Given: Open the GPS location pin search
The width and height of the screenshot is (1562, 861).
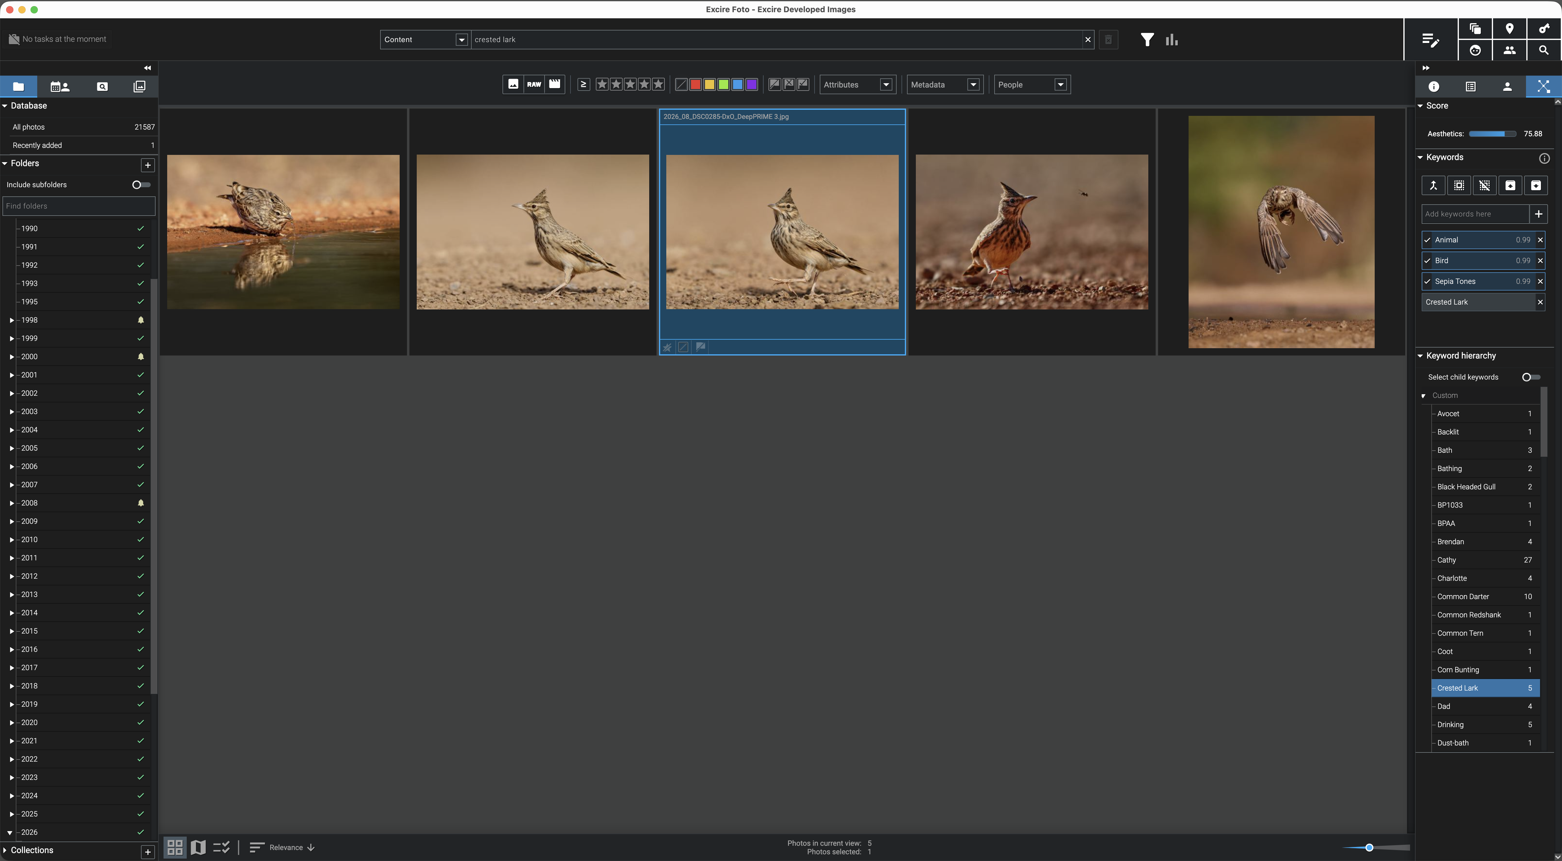Looking at the screenshot, I should tap(1509, 28).
